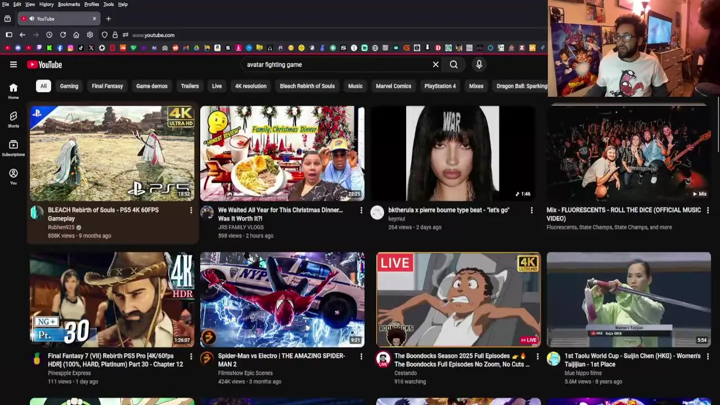This screenshot has width=720, height=405.
Task: Clear the search box with the X
Action: pyautogui.click(x=435, y=64)
